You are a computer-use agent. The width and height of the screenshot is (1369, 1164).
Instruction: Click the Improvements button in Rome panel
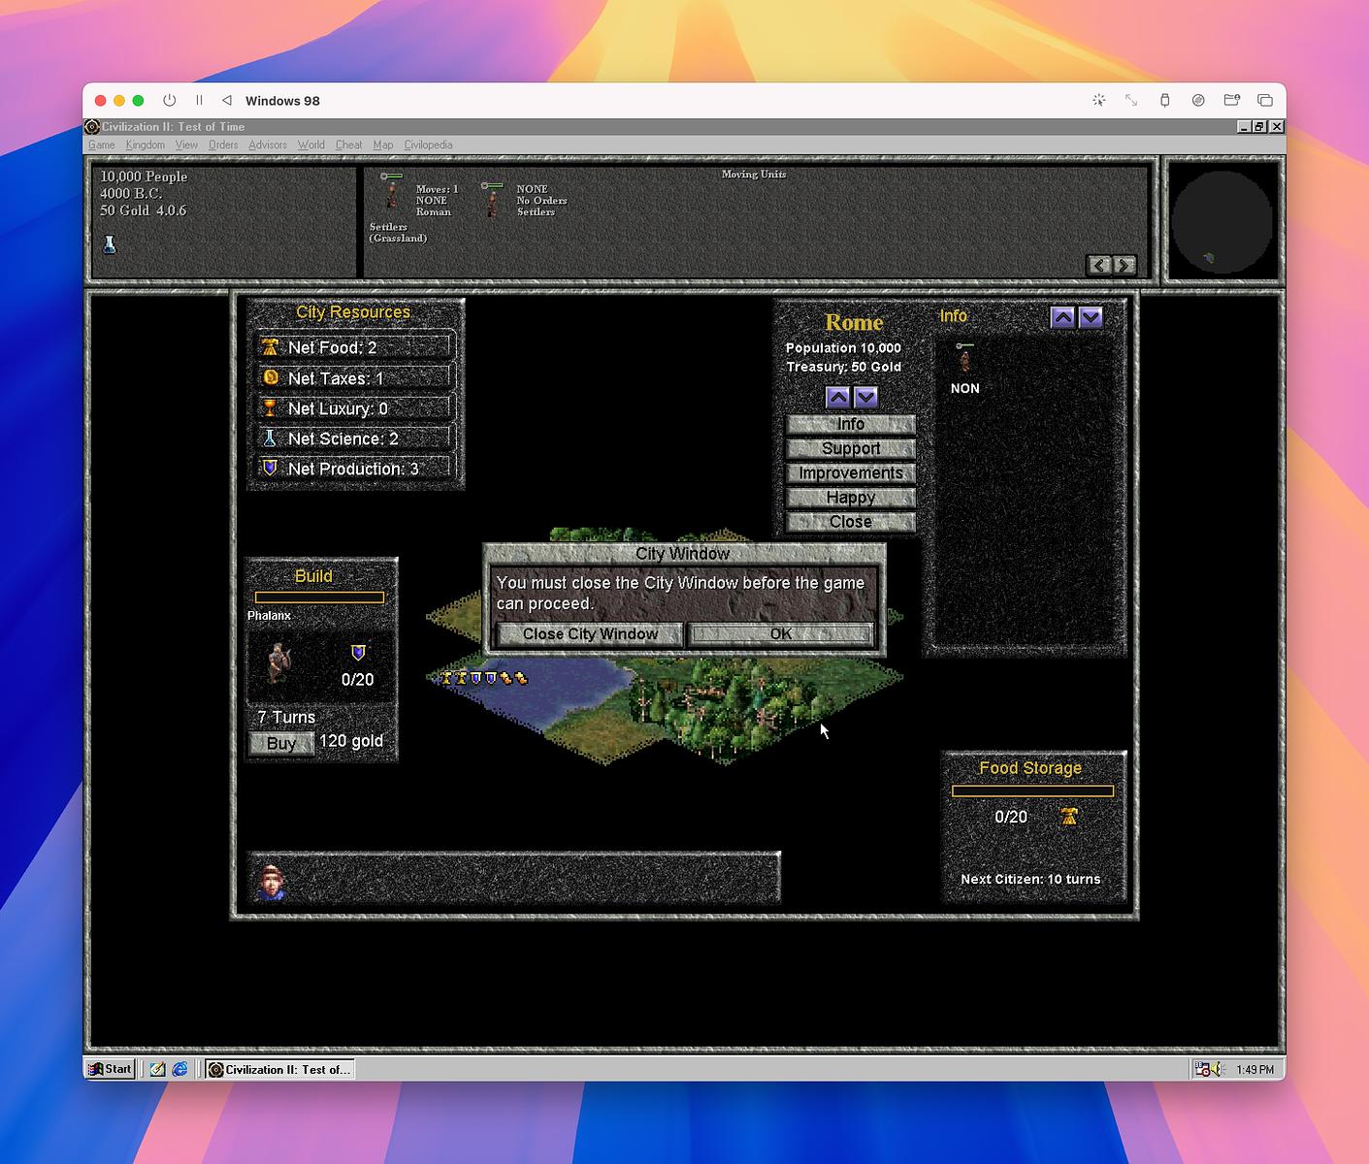tap(851, 472)
